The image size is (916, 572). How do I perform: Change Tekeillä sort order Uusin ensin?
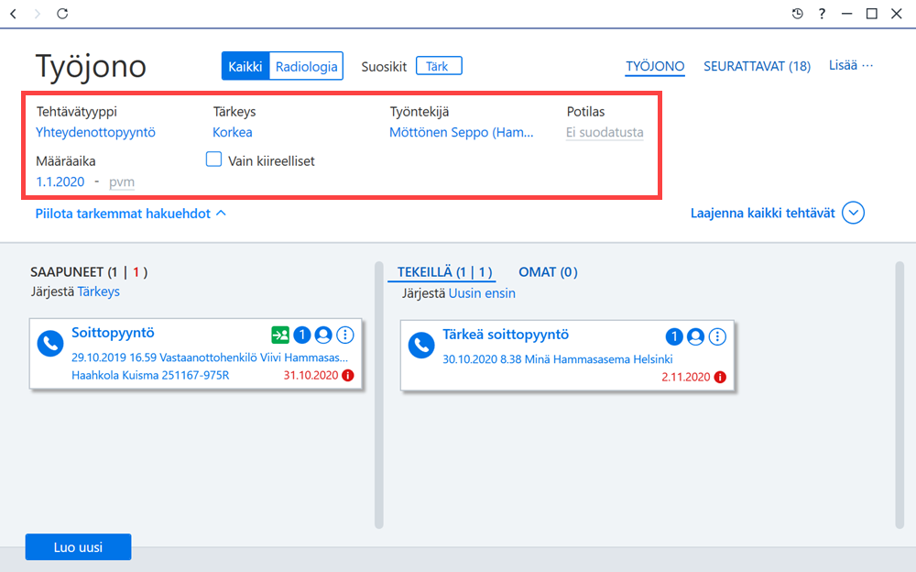tap(482, 293)
